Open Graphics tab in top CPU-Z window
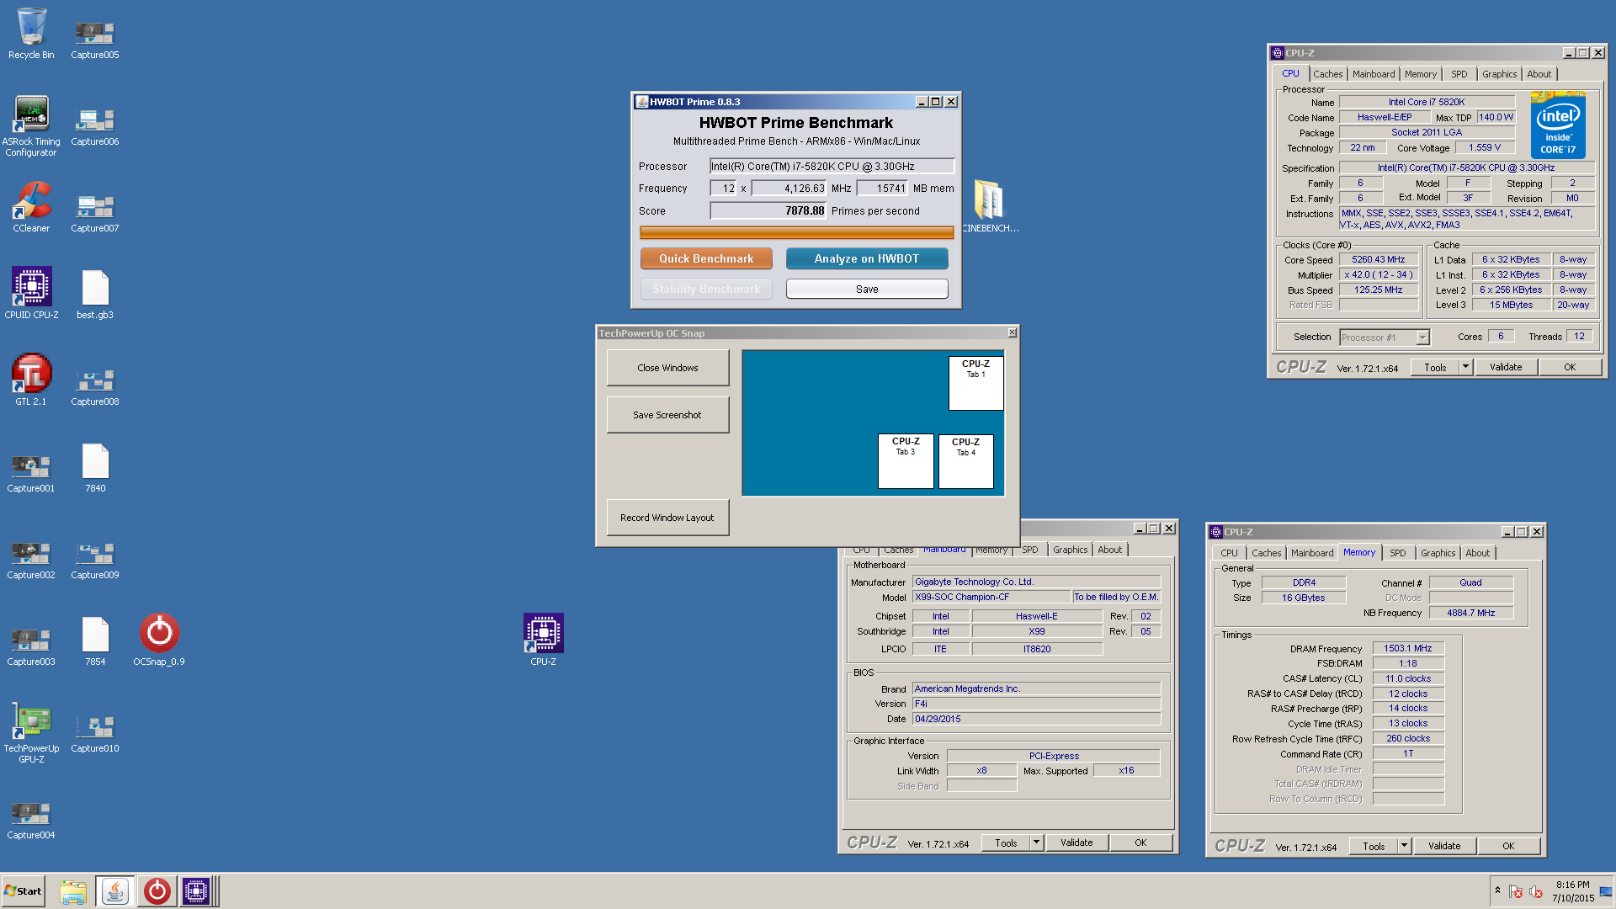 [1499, 74]
